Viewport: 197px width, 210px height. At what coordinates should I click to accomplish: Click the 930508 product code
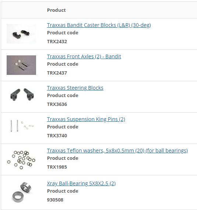(55, 200)
